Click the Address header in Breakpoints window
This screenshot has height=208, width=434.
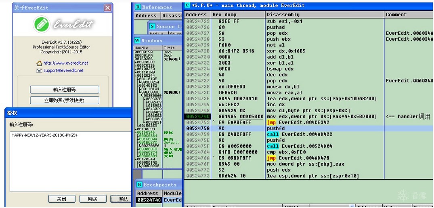[149, 193]
